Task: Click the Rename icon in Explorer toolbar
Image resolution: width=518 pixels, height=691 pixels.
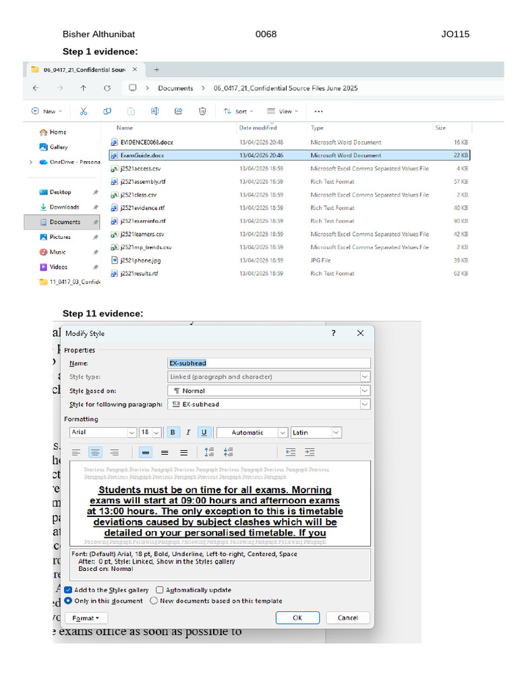Action: pyautogui.click(x=154, y=111)
